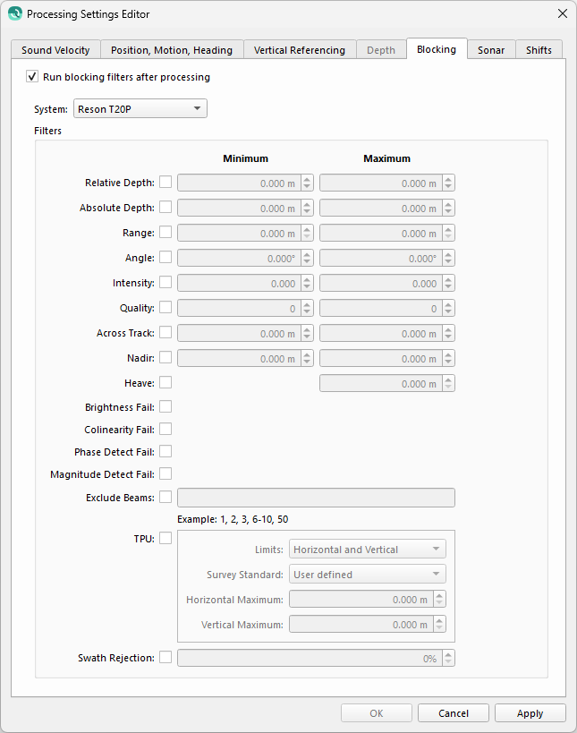The height and width of the screenshot is (733, 577).
Task: Close the Processing Settings Editor window
Action: (x=562, y=13)
